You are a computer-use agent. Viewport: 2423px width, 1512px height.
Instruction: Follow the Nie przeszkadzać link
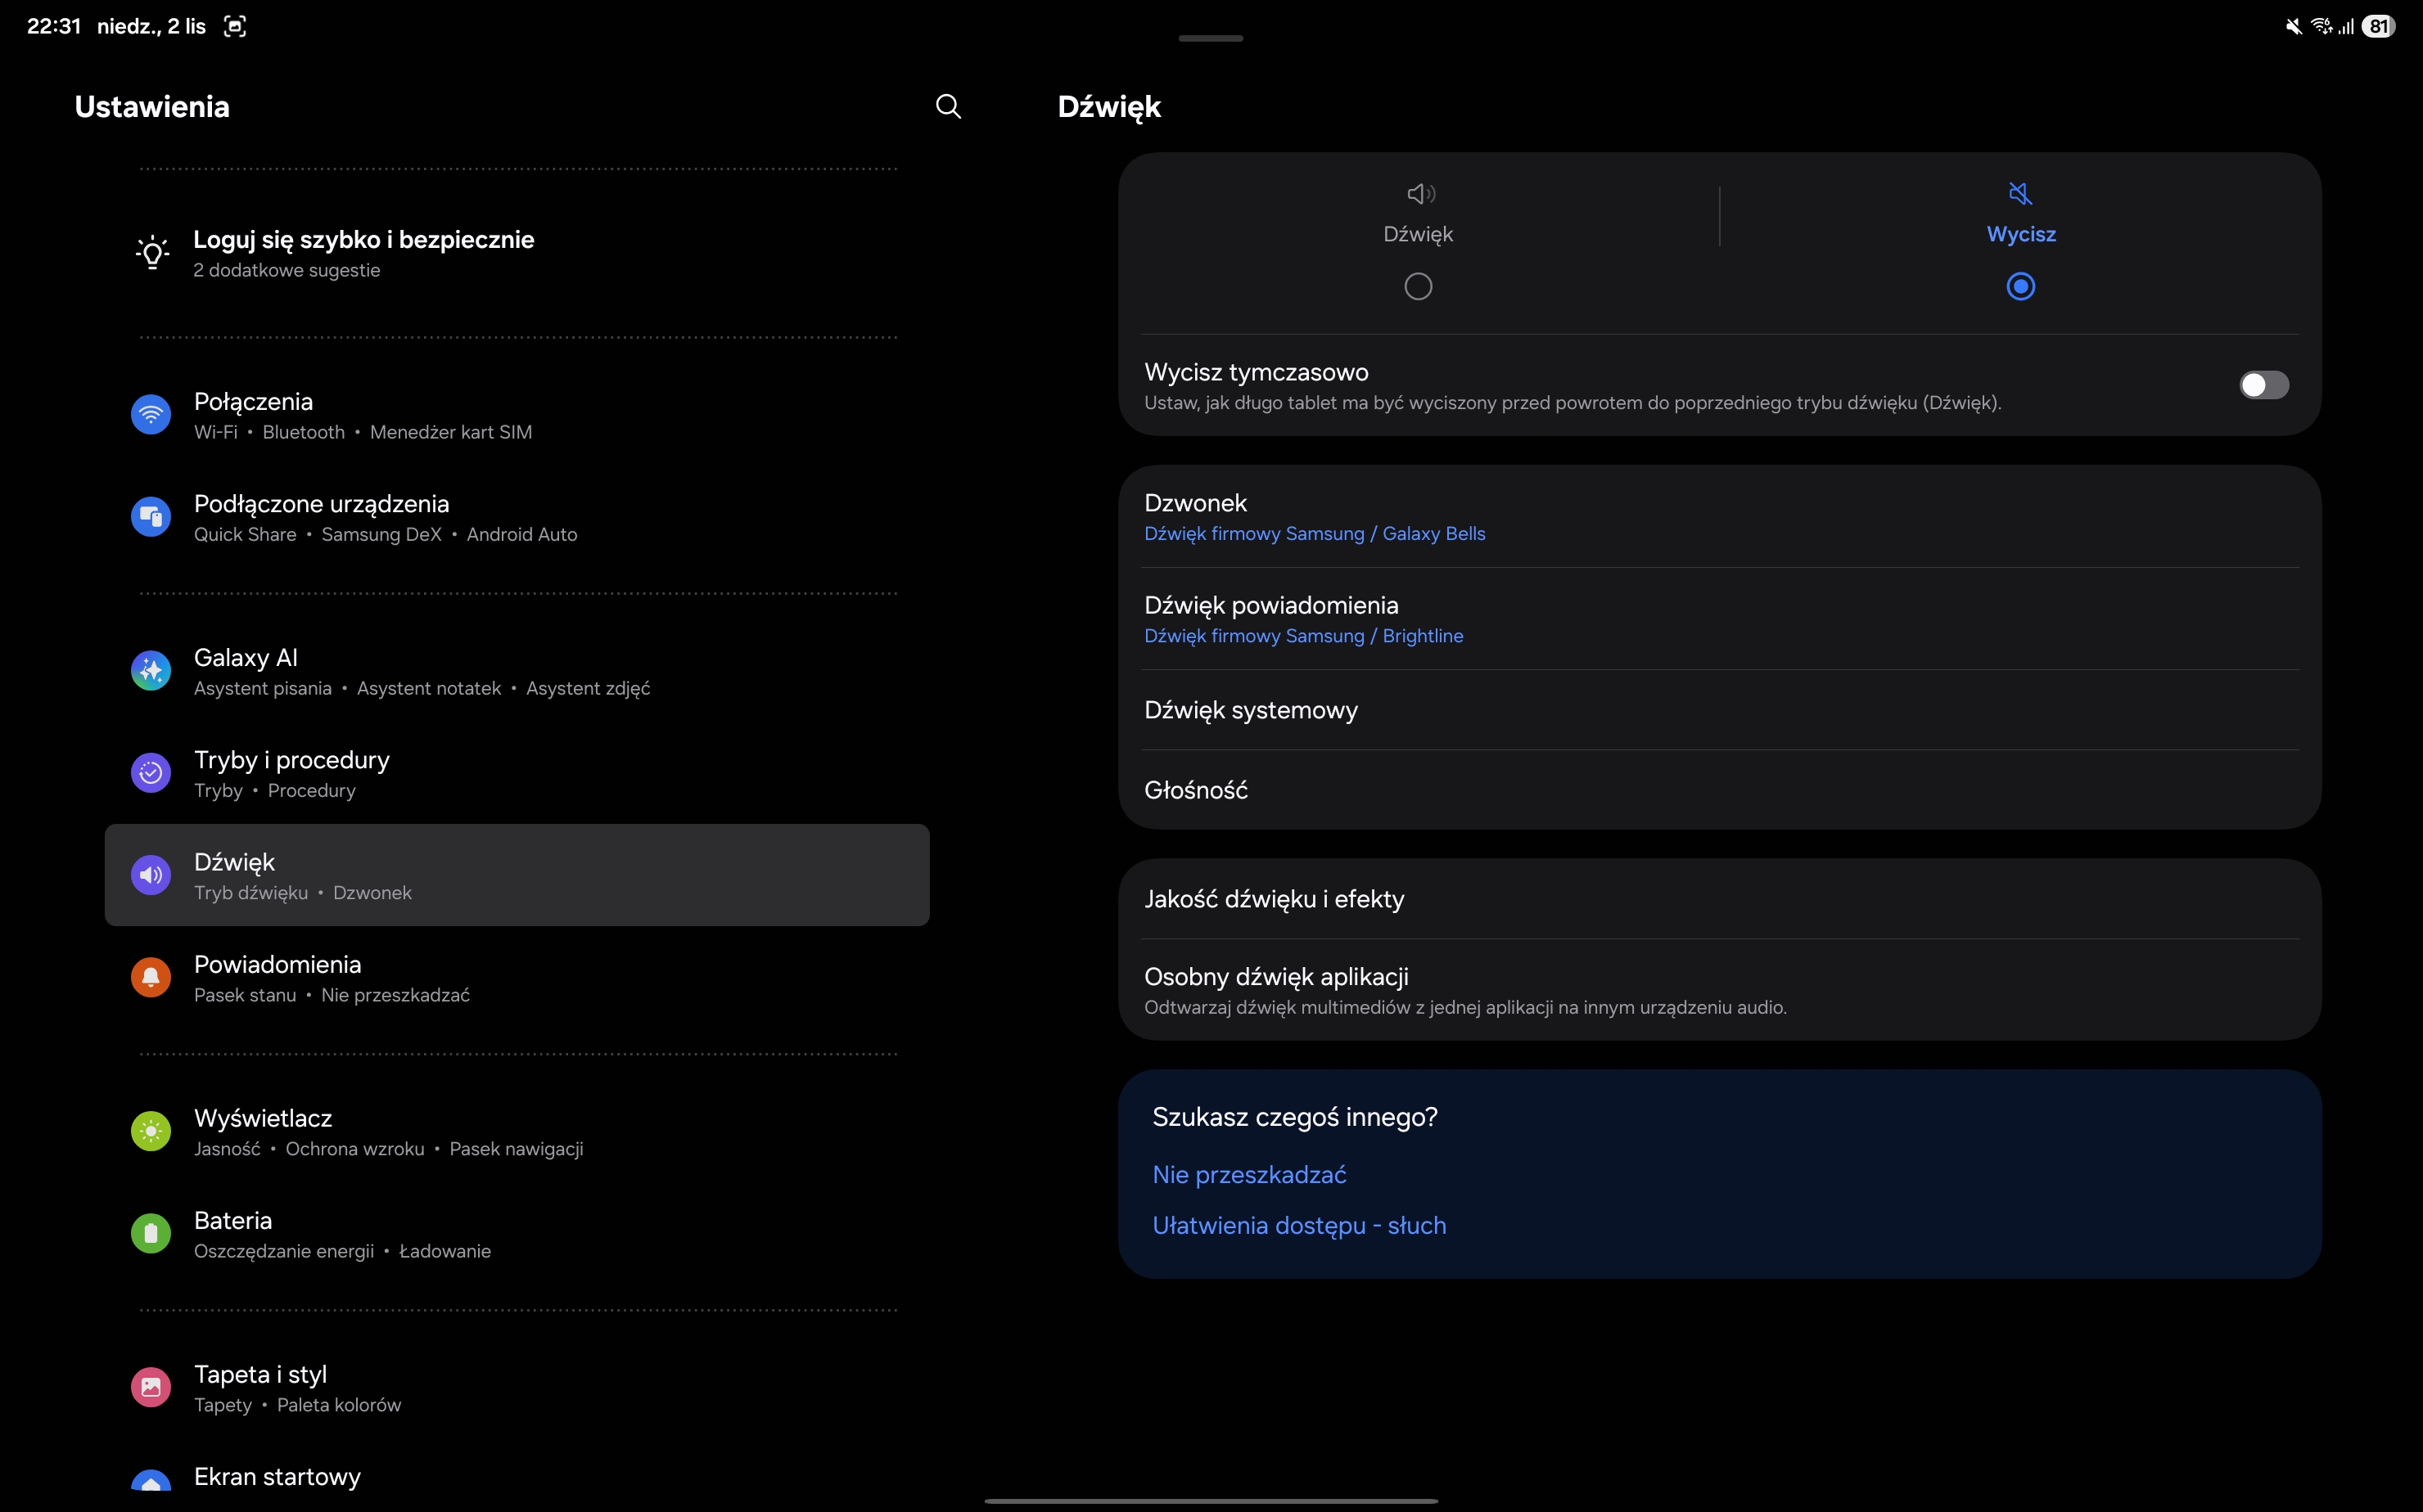[x=1248, y=1175]
